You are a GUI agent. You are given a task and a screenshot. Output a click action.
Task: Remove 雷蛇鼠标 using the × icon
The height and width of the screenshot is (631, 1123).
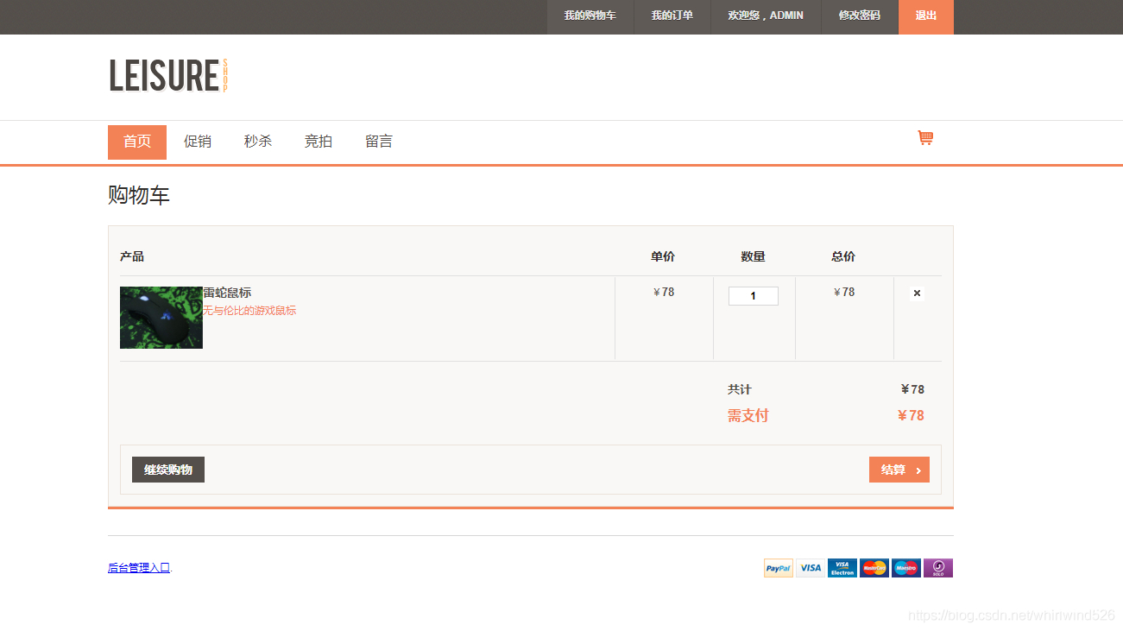pyautogui.click(x=916, y=293)
